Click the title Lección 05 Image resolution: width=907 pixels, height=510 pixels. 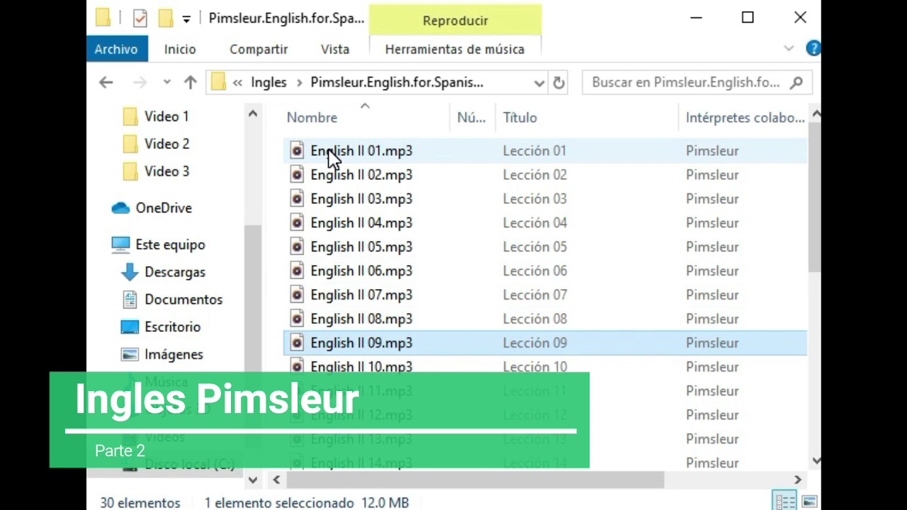535,247
